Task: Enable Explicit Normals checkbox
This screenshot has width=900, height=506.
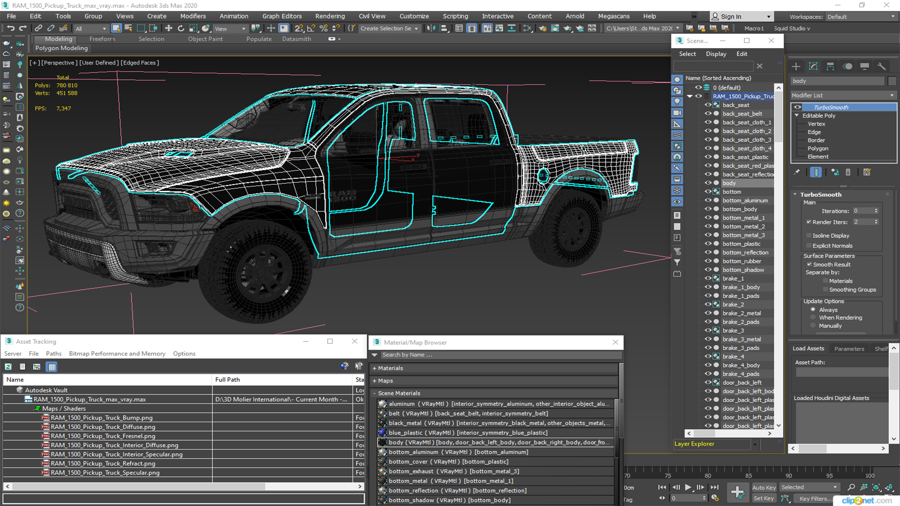Action: click(x=809, y=246)
